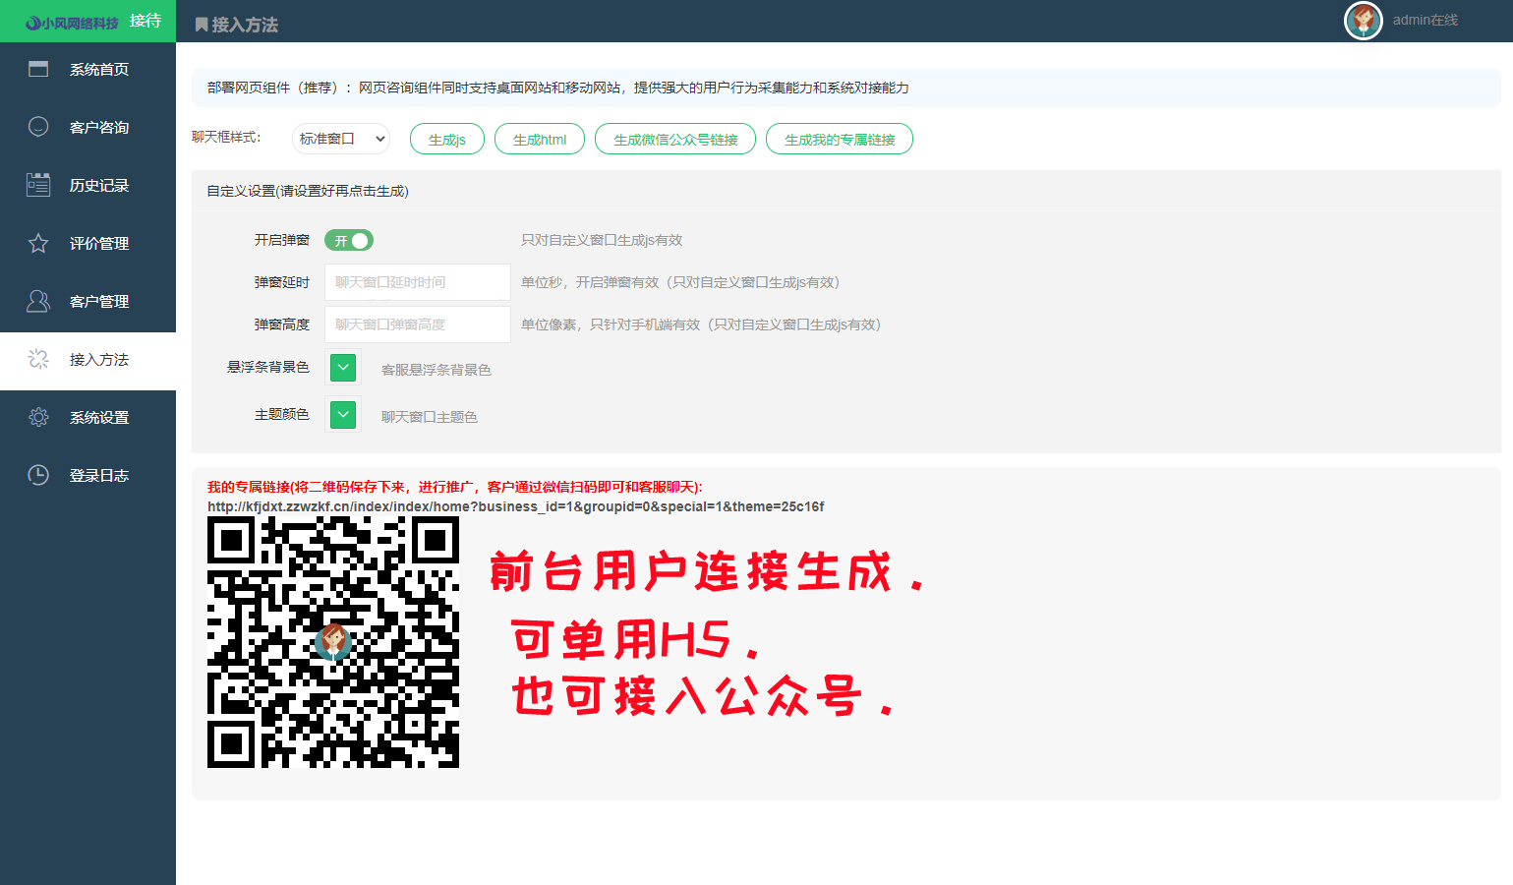Click admin在线 status text

pyautogui.click(x=1426, y=20)
